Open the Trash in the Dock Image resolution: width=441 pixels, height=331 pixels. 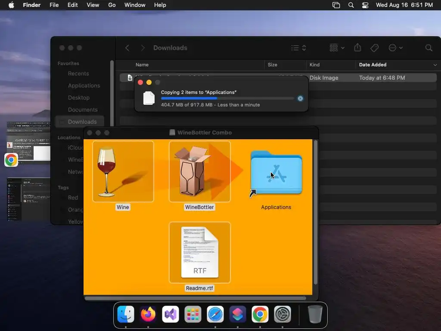point(315,314)
